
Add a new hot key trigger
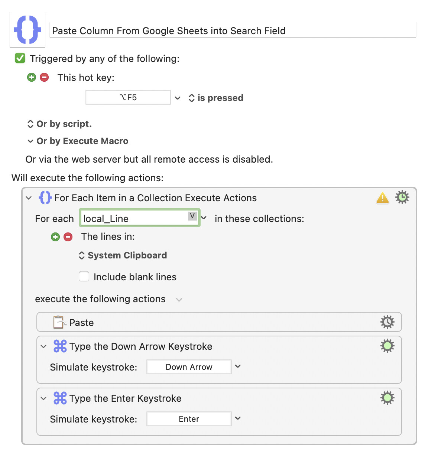click(x=32, y=77)
